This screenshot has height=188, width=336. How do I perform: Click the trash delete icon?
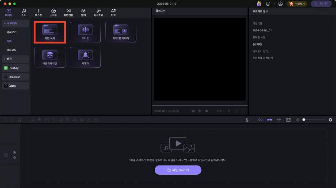[x=19, y=120]
